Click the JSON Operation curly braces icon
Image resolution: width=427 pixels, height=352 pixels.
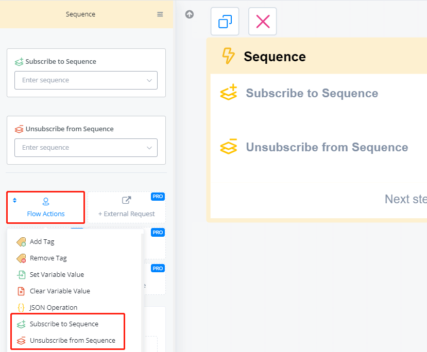pyautogui.click(x=21, y=307)
